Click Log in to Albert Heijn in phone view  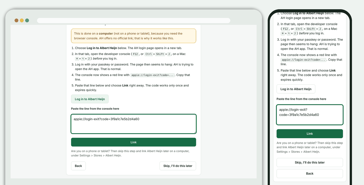tap(296, 89)
